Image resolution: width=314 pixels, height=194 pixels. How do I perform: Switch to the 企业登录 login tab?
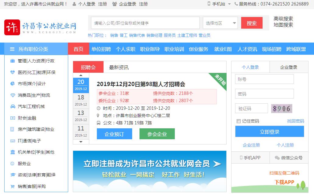pyautogui.click(x=288, y=67)
